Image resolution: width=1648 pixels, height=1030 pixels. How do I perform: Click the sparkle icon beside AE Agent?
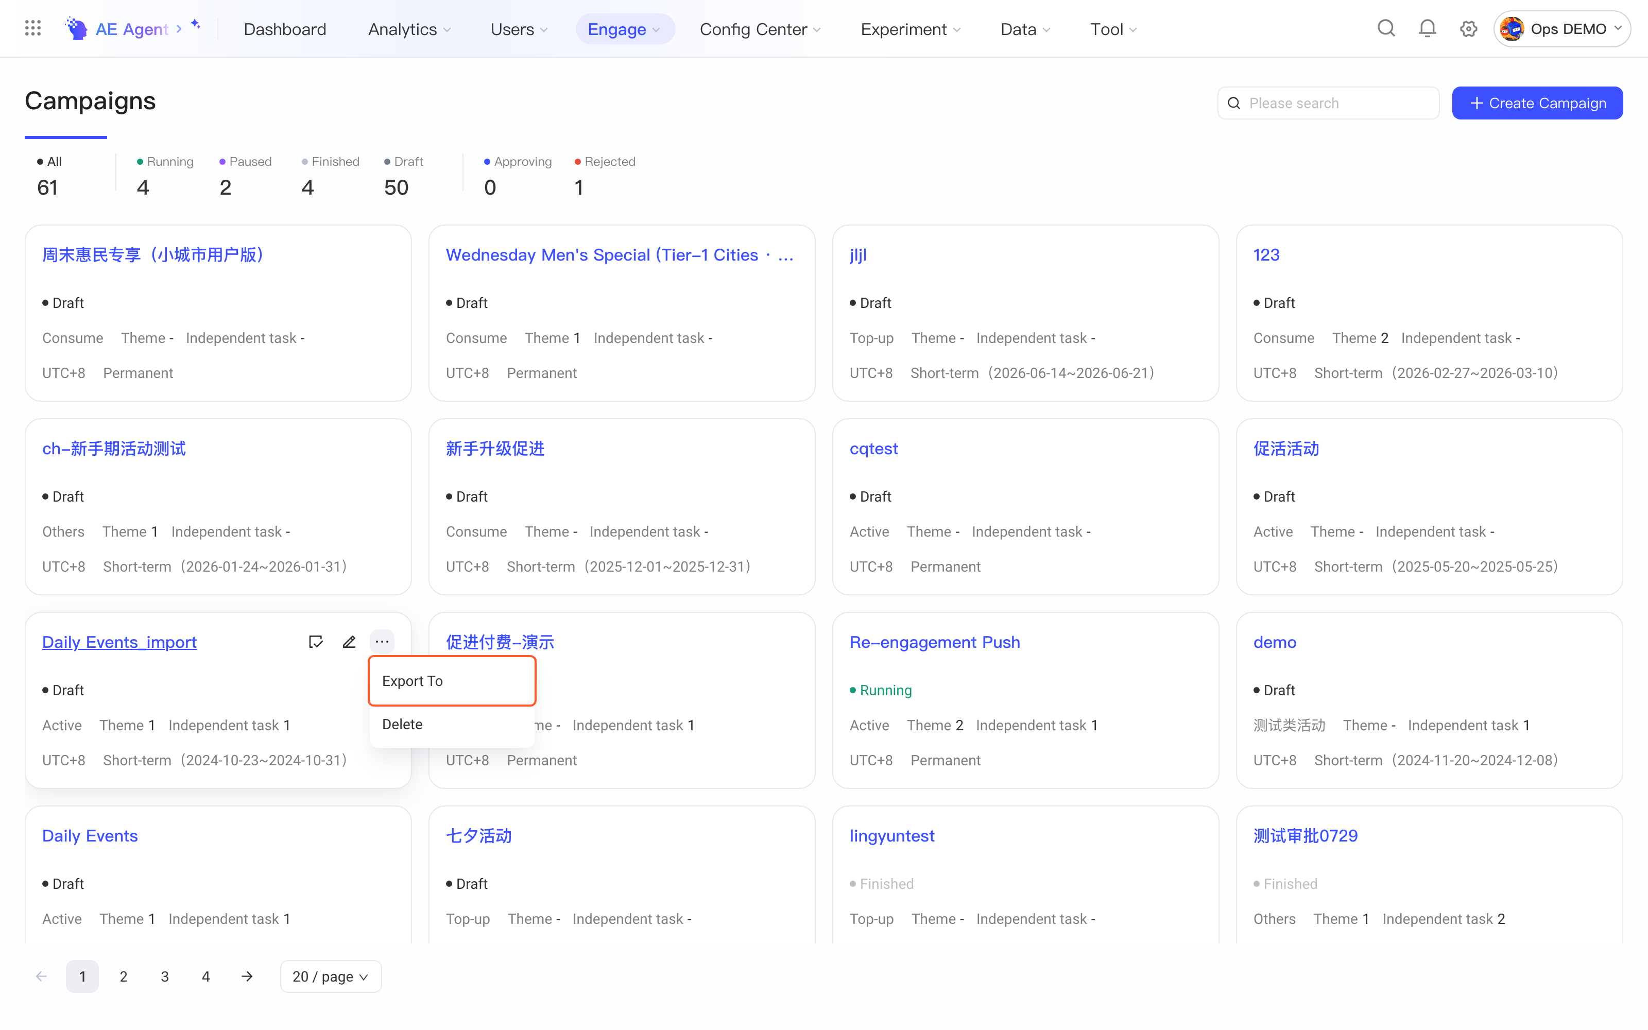click(196, 25)
